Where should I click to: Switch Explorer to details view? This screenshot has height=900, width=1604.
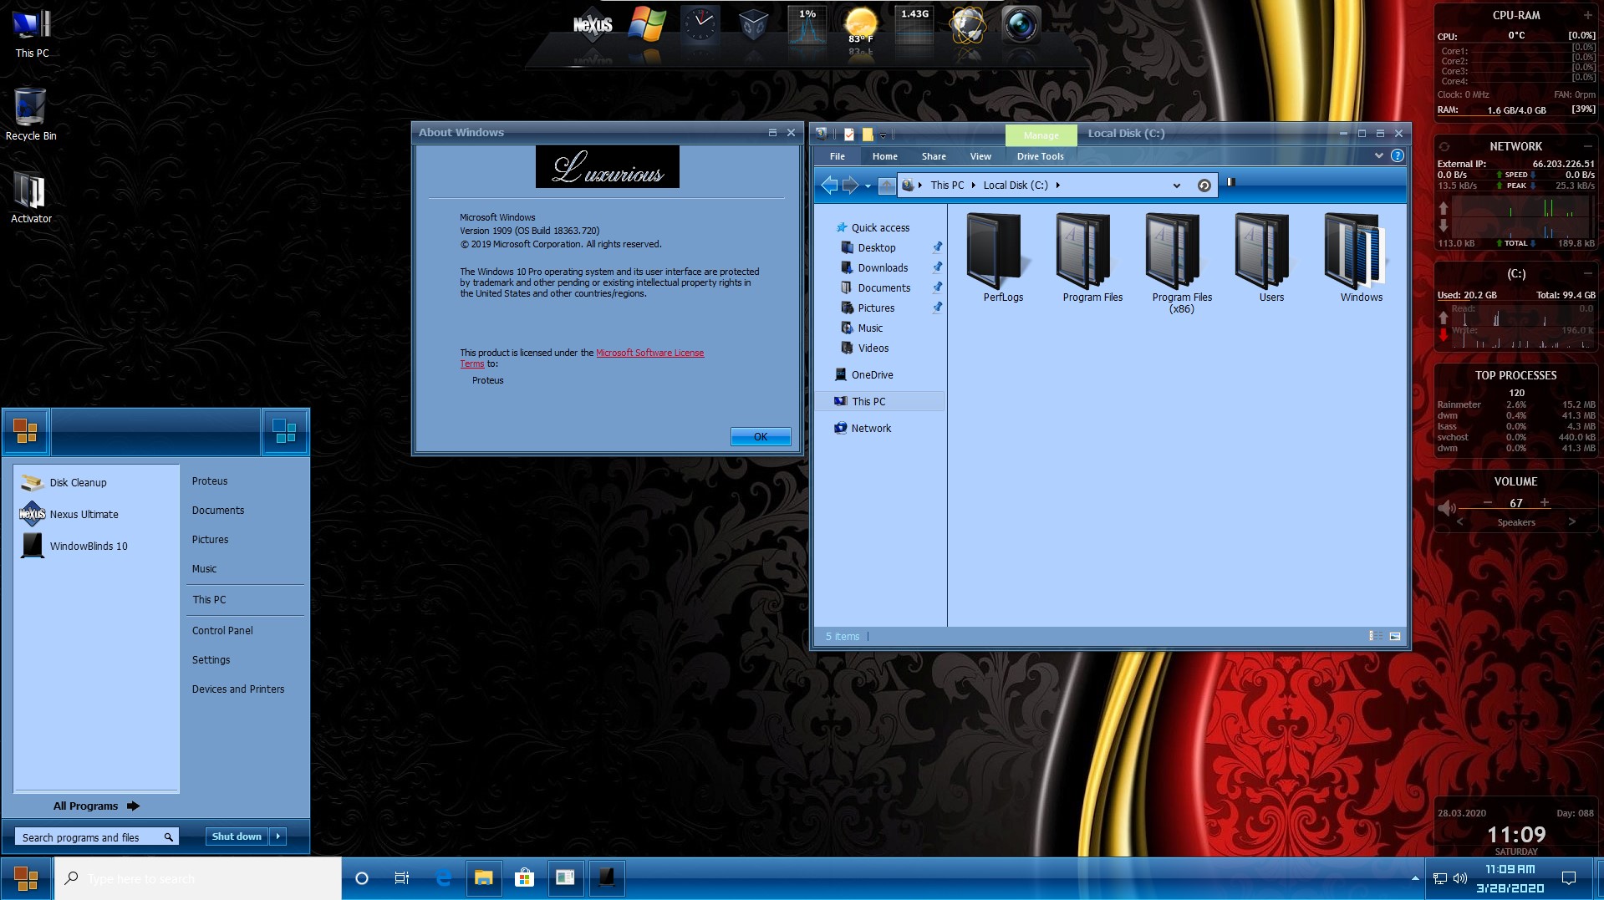pyautogui.click(x=1375, y=636)
